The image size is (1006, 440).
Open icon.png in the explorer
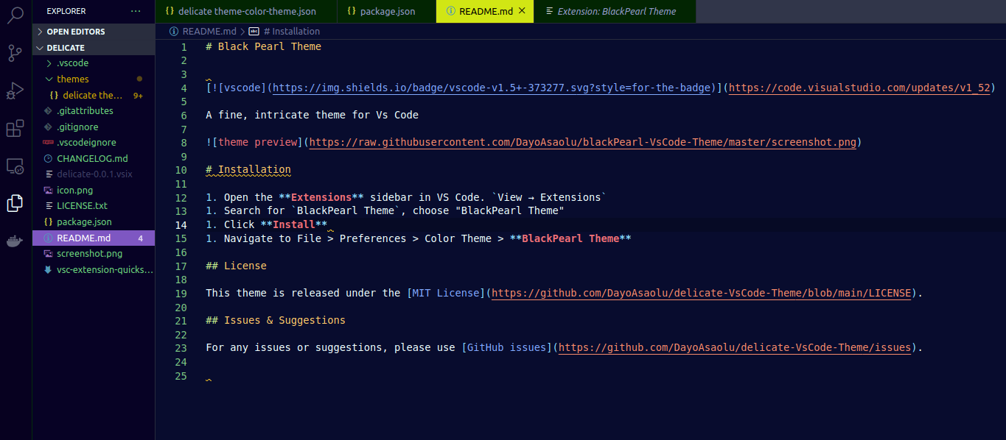pyautogui.click(x=94, y=190)
